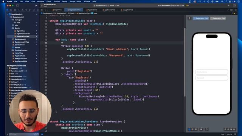Open the canvas variants grid button
The height and width of the screenshot is (136, 242).
196,129
